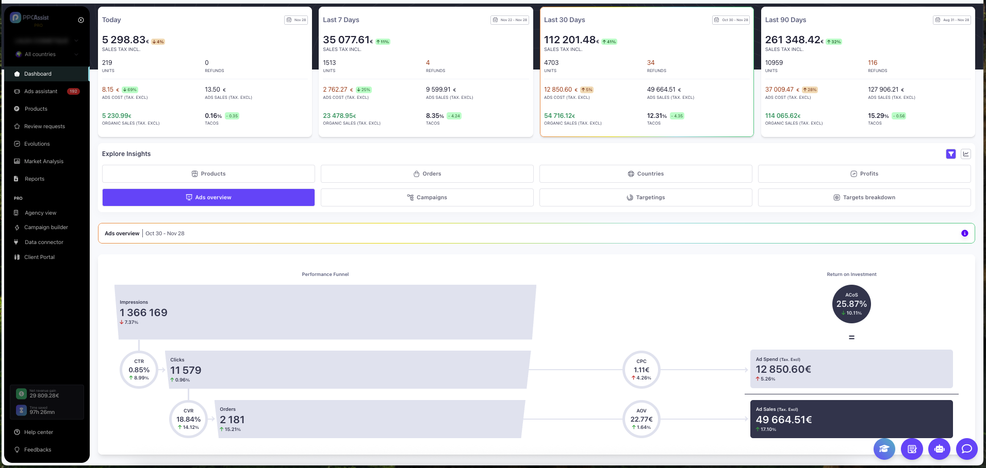
Task: Expand the All countries dropdown
Action: click(x=46, y=55)
